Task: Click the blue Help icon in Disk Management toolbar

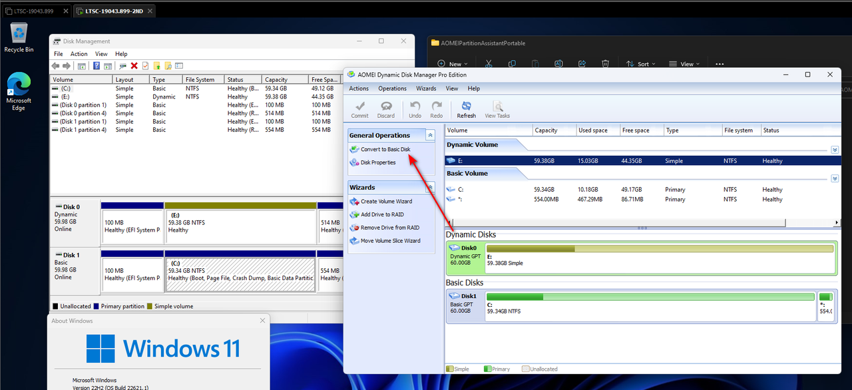Action: click(x=97, y=66)
